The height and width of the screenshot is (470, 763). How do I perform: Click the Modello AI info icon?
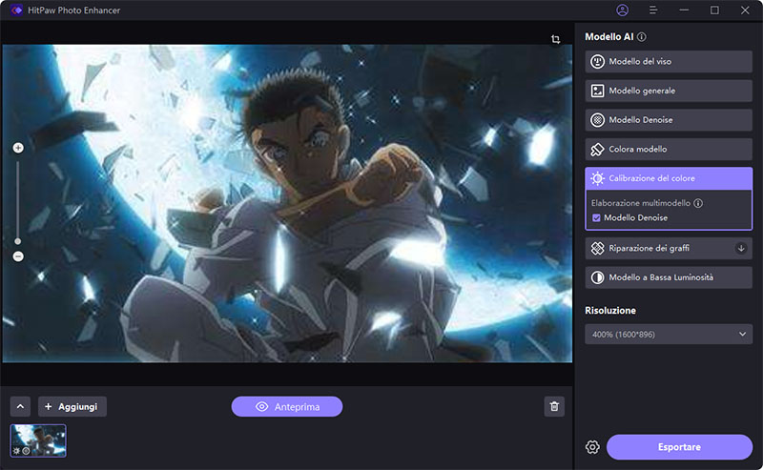(x=642, y=37)
